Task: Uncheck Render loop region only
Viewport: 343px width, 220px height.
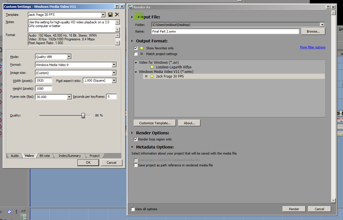Action: (x=136, y=139)
